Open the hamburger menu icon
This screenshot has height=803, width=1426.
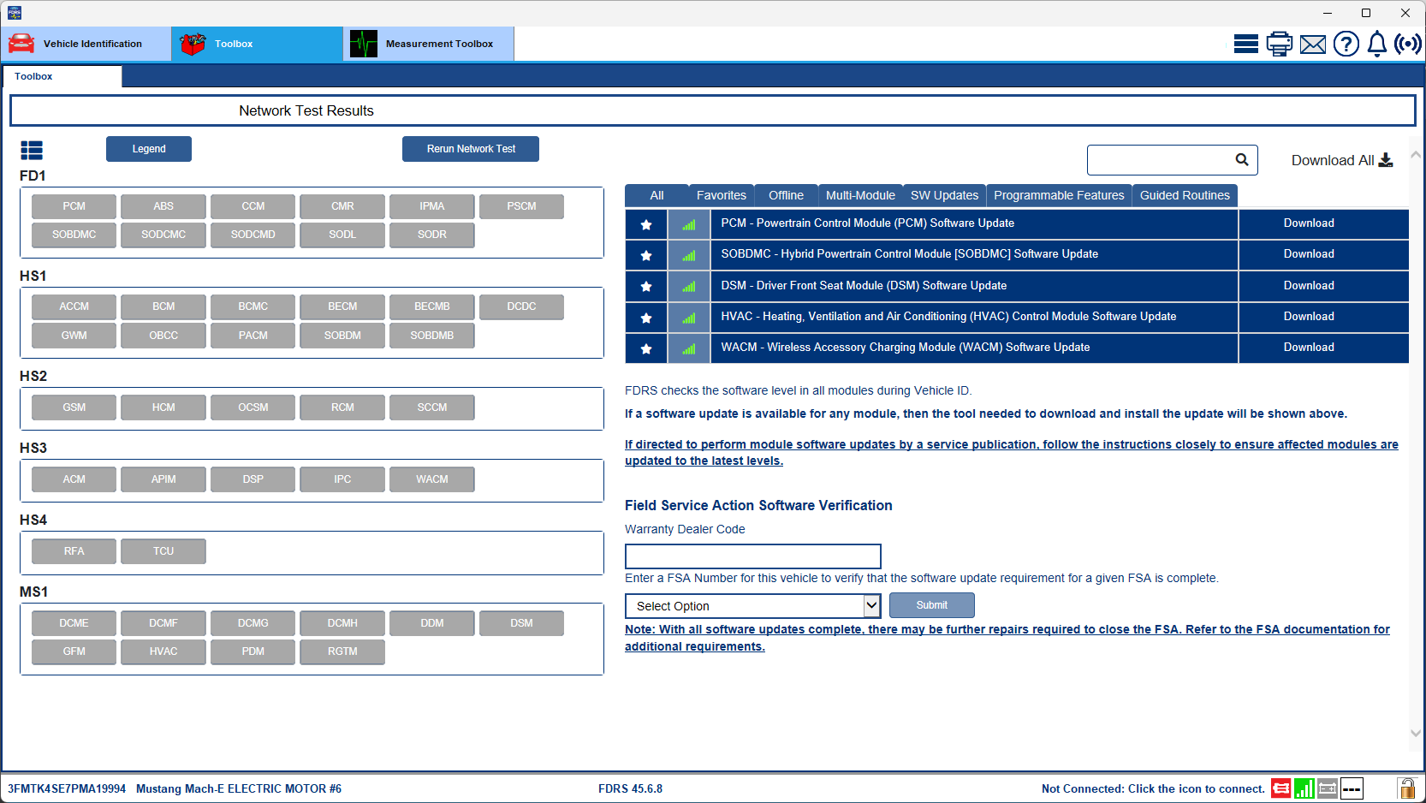[x=1245, y=44]
